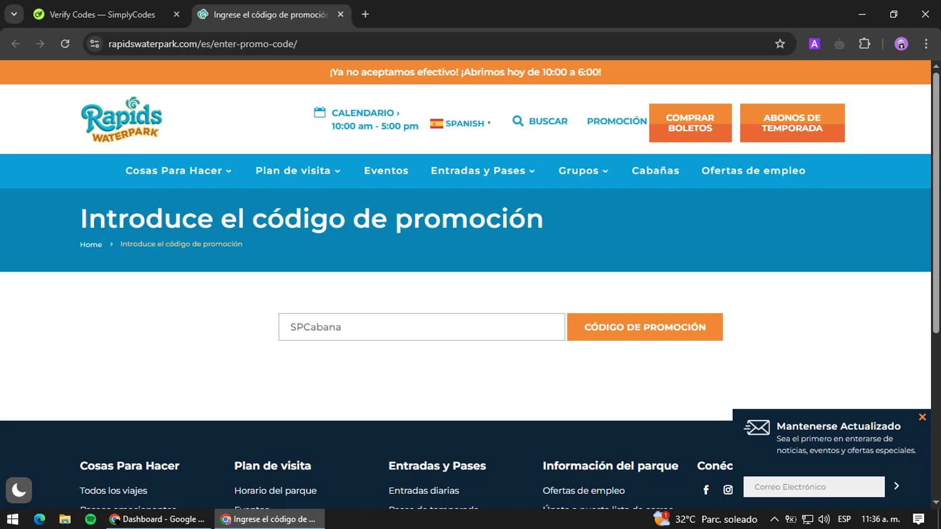Viewport: 941px width, 529px height.
Task: Bookmark this page with star icon
Action: pos(780,44)
